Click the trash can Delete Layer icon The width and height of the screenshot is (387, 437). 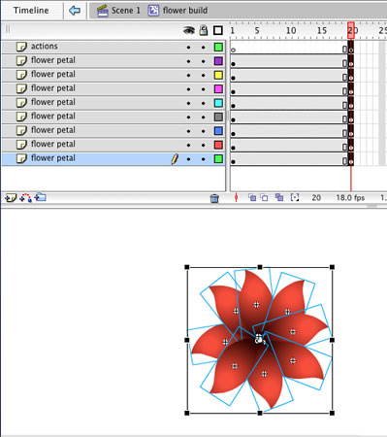(x=214, y=198)
